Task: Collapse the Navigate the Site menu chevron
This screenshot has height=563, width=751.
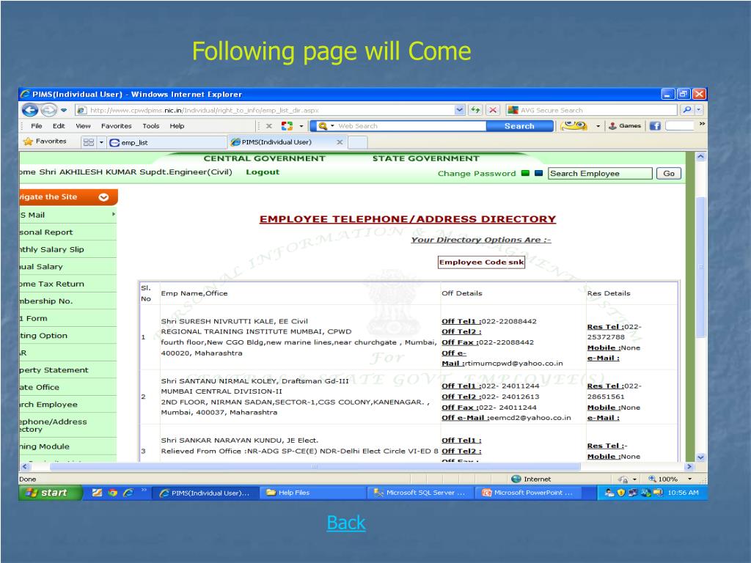Action: point(103,196)
